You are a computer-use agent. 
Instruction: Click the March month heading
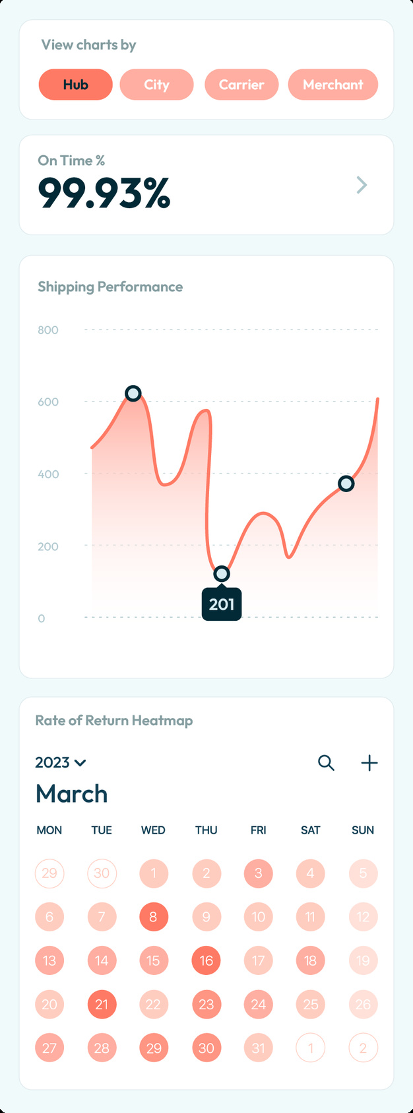[72, 794]
